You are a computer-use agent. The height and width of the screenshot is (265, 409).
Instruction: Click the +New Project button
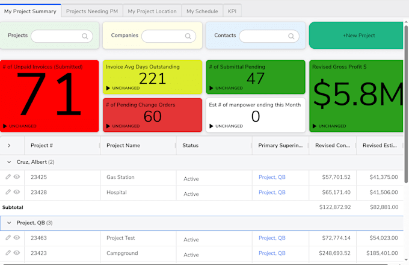pos(356,36)
